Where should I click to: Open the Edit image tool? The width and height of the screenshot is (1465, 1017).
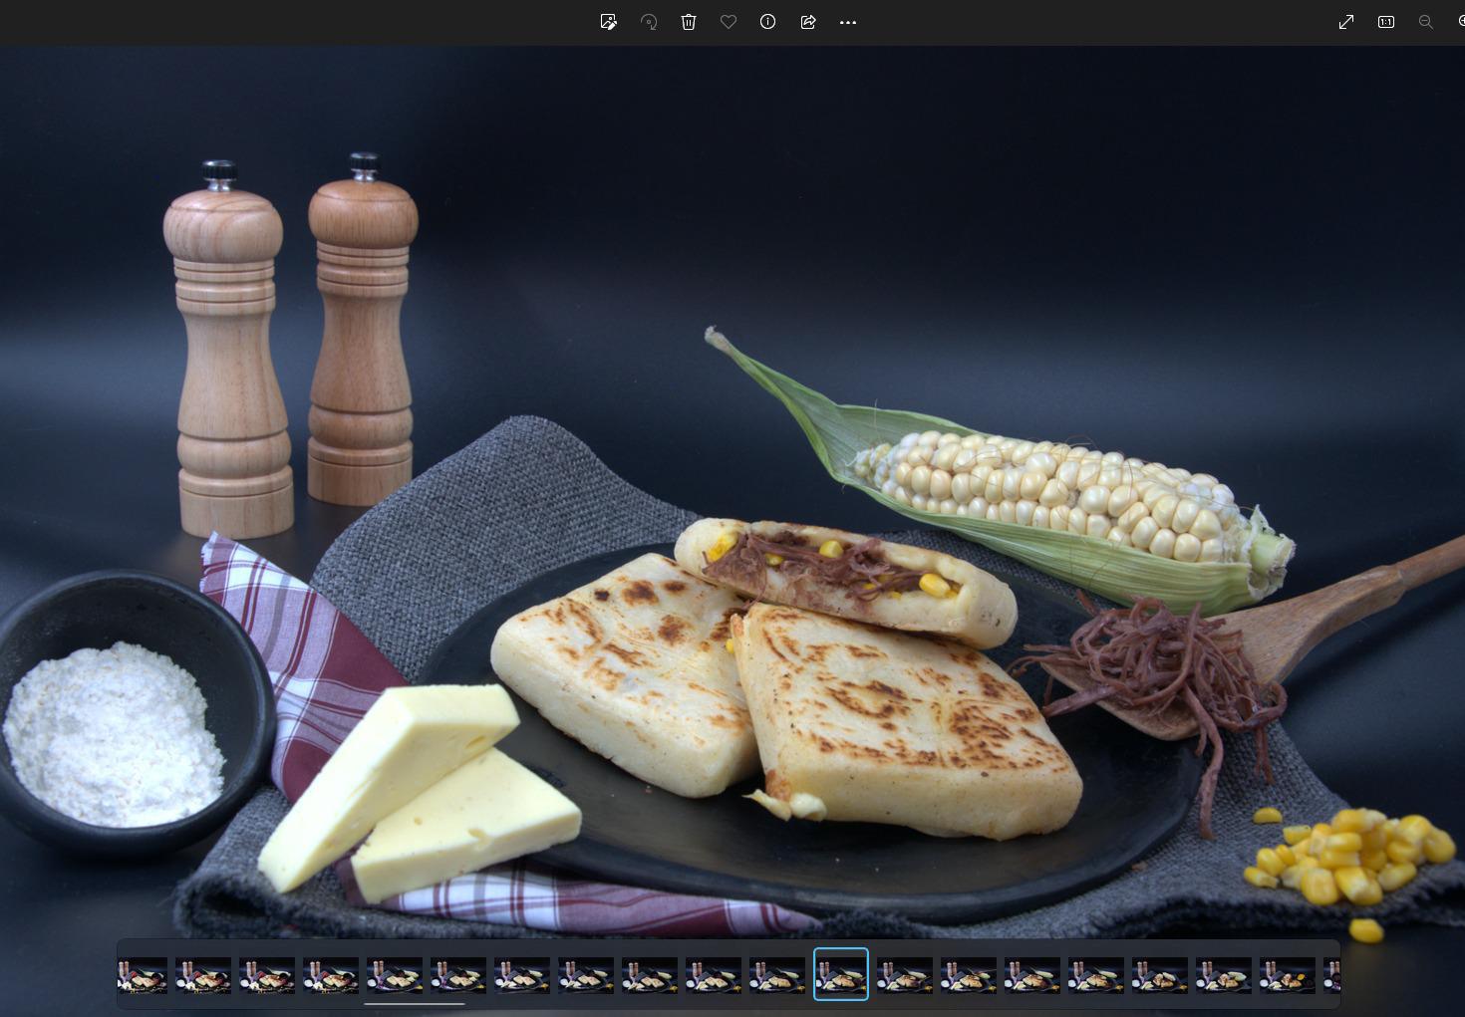(609, 22)
